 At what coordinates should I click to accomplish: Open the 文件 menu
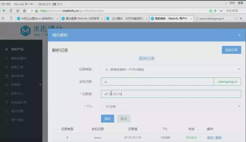232,3
